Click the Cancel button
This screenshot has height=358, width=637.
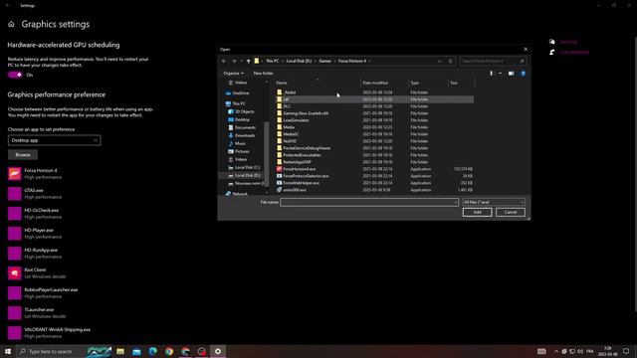(x=510, y=212)
